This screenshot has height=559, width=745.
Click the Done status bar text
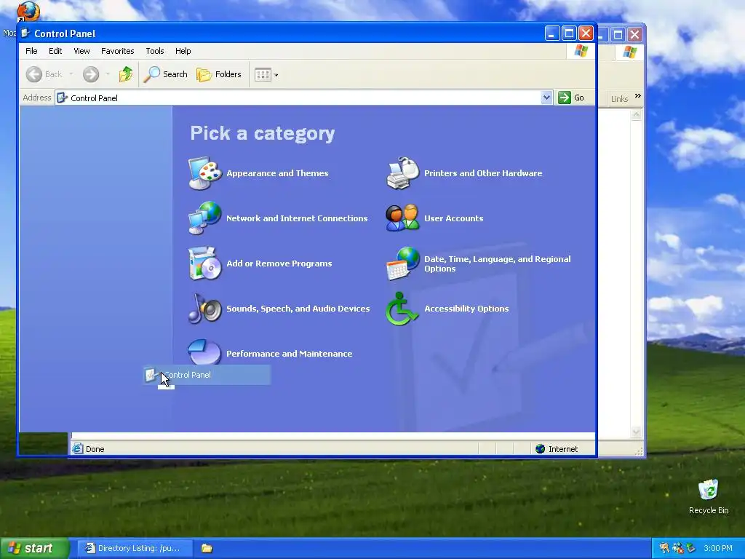95,448
